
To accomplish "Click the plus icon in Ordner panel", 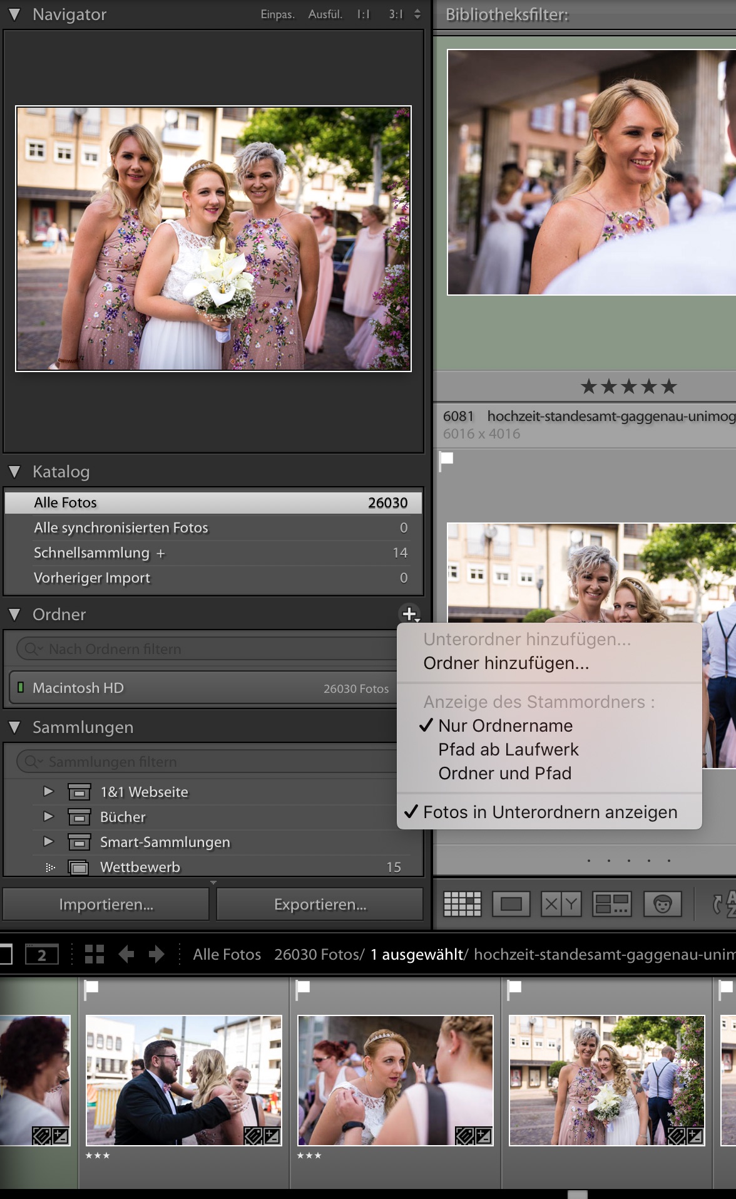I will tap(409, 614).
